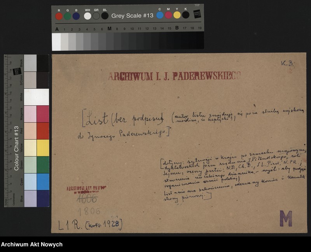The height and width of the screenshot is (252, 311).
Task: Click the large white patch on Colour Chart
Action: point(37,97)
